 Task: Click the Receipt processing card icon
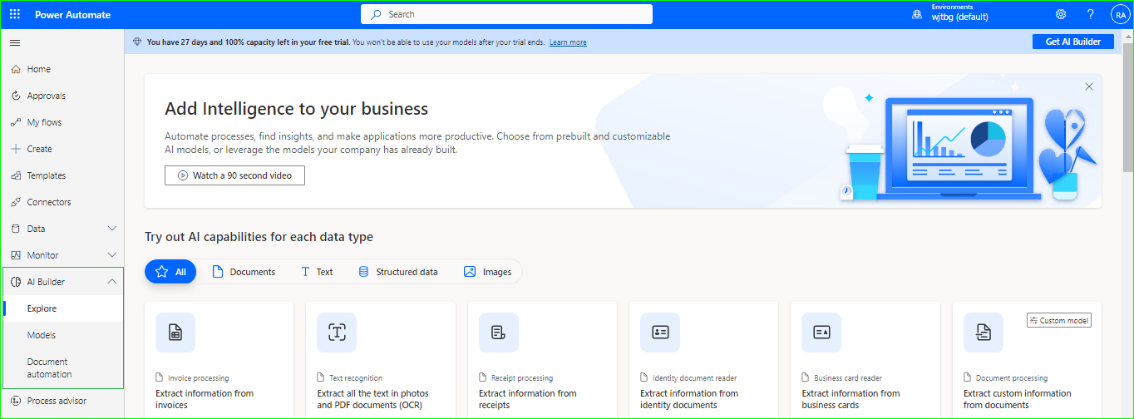(499, 333)
